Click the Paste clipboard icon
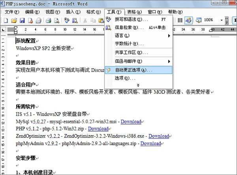The height and width of the screenshot is (175, 237). (101, 20)
